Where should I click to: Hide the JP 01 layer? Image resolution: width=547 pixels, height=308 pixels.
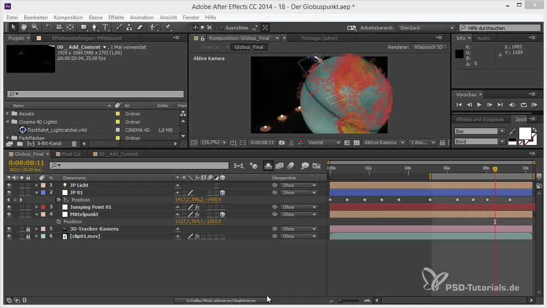point(9,192)
